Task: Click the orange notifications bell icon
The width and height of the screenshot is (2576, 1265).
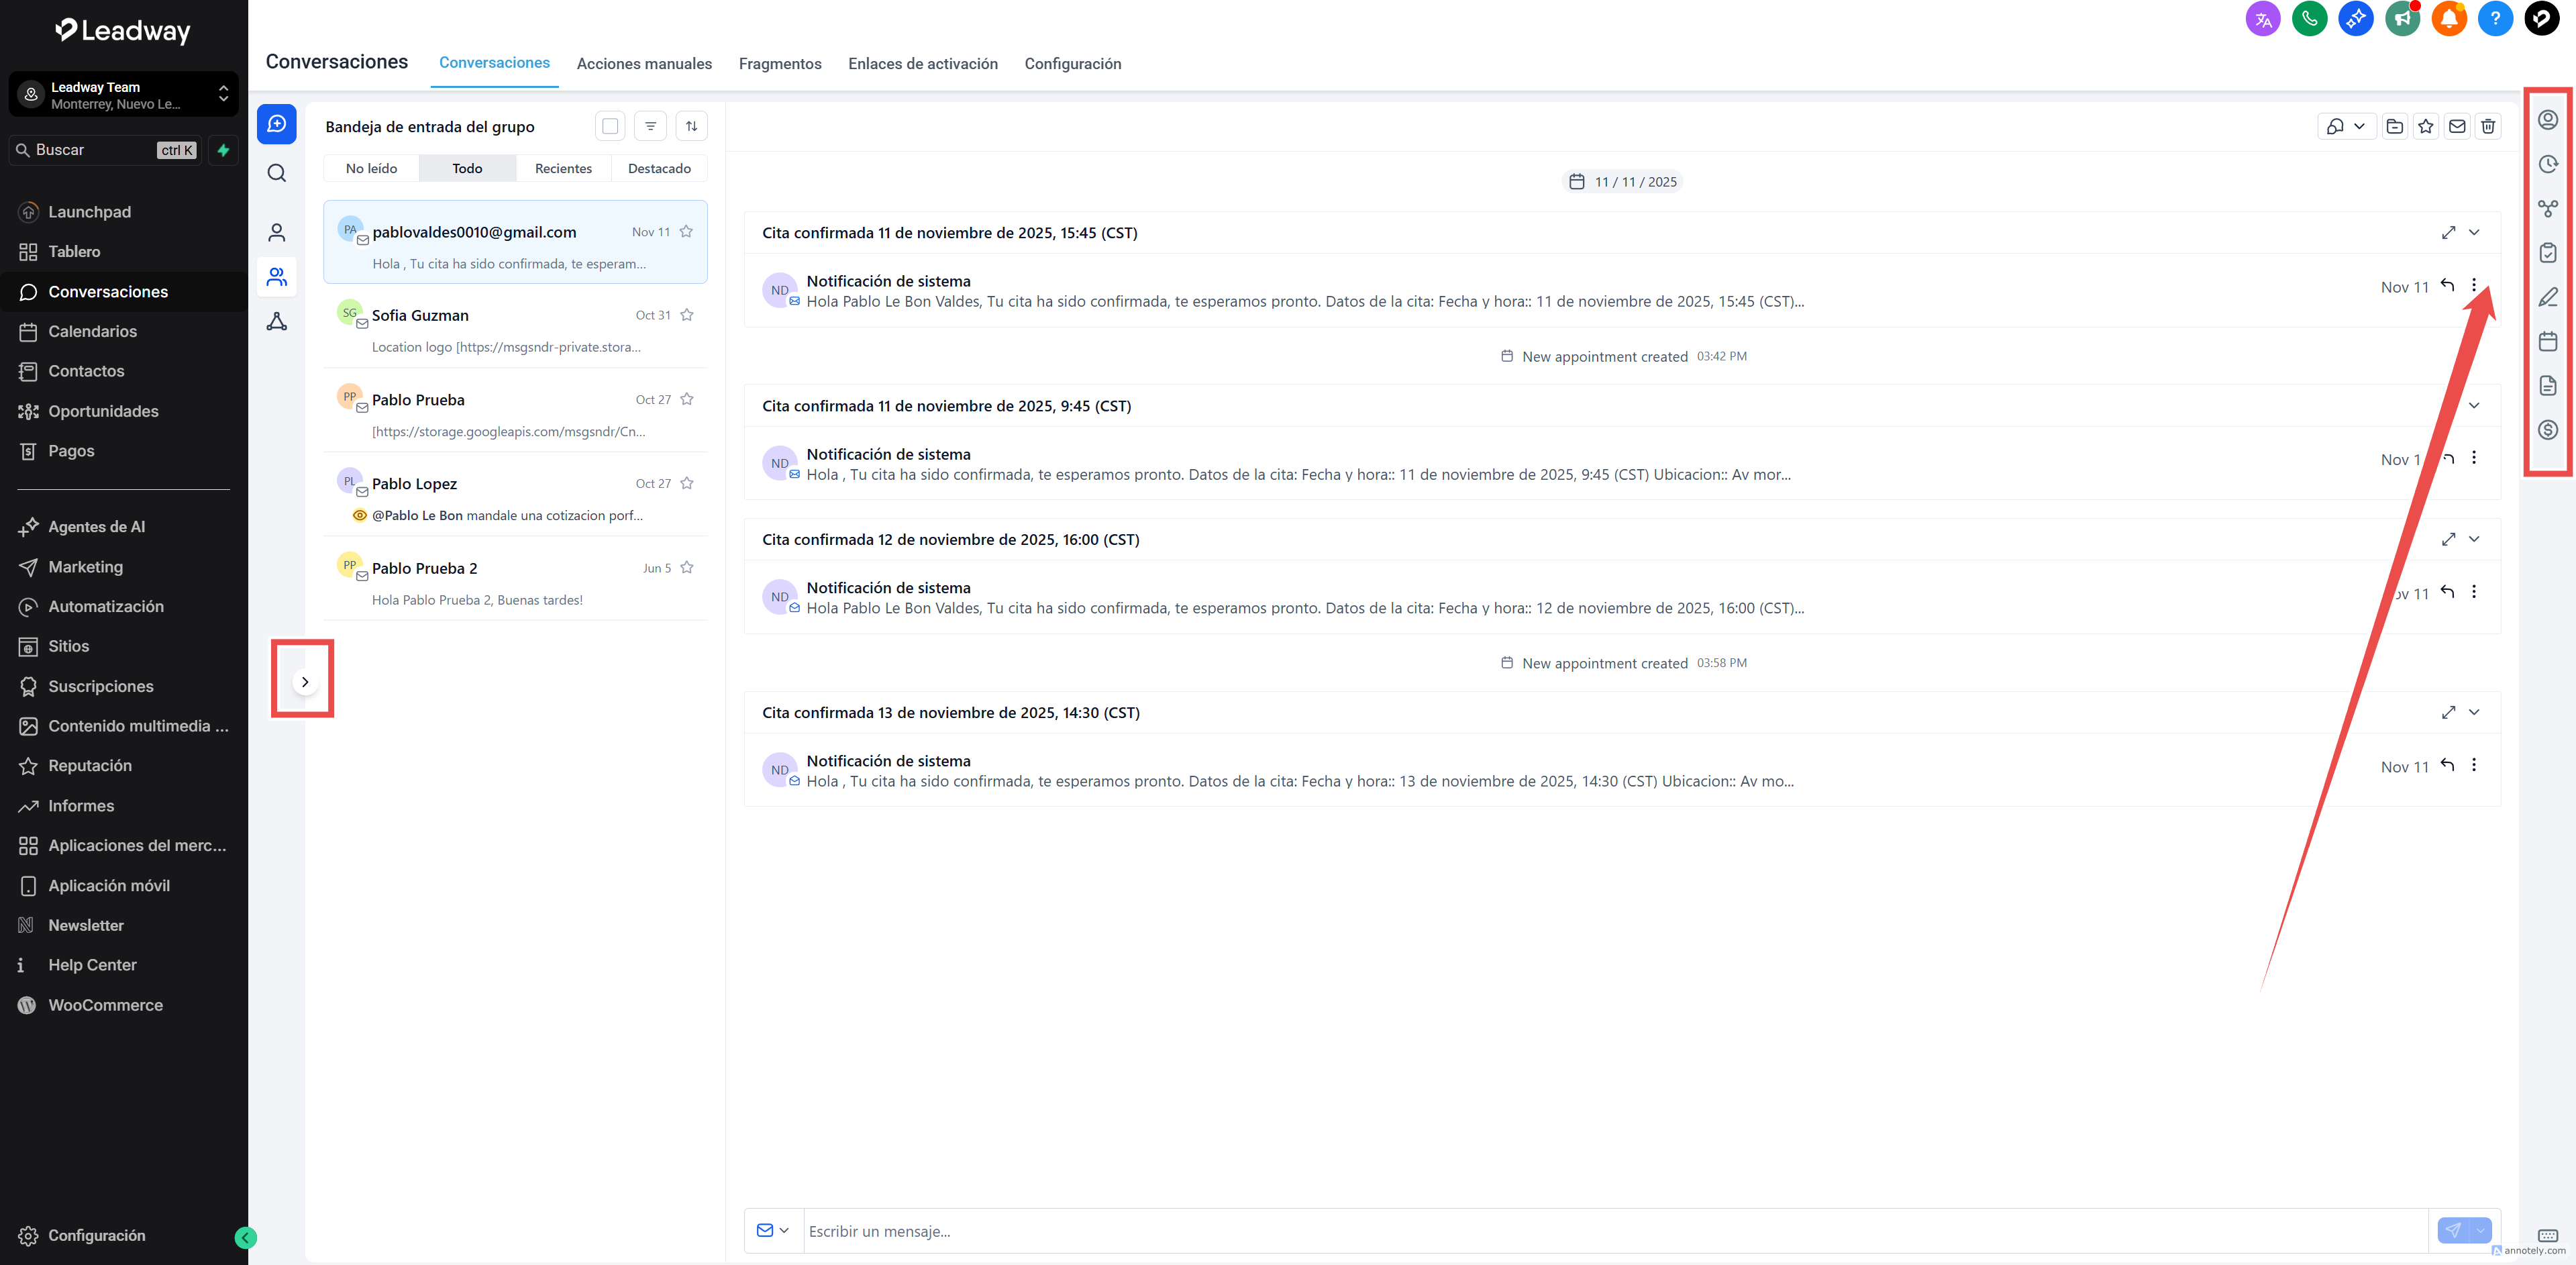Action: point(2449,18)
